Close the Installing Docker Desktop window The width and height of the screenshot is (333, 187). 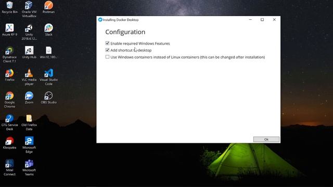coord(274,20)
